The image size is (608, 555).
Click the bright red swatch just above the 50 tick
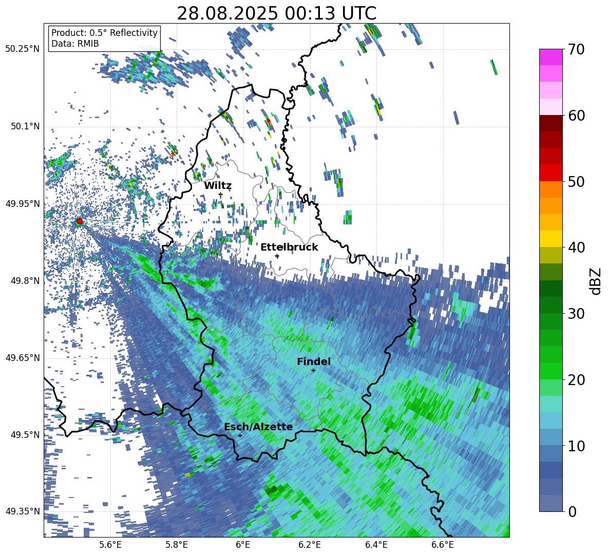[550, 173]
